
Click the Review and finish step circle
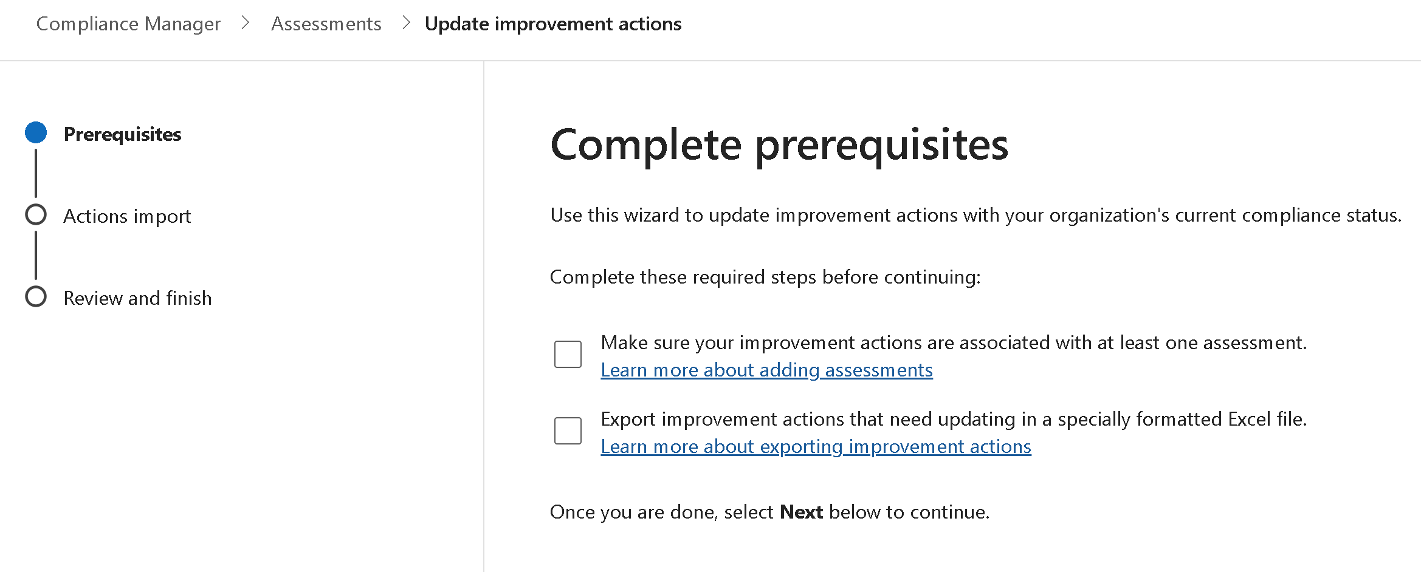coord(36,297)
